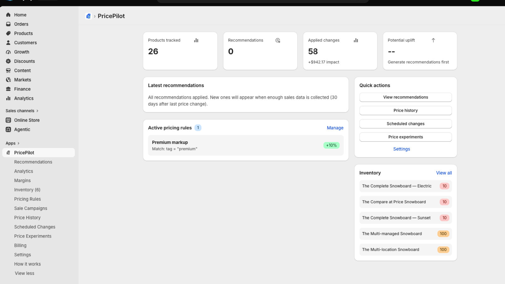Click the Growth gauge icon
This screenshot has height=284, width=505.
(x=8, y=52)
